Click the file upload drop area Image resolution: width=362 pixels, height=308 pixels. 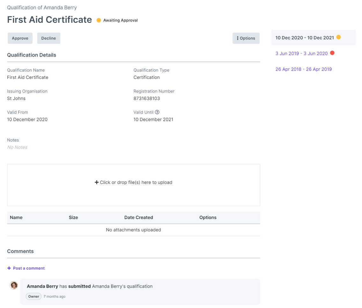[x=134, y=185]
